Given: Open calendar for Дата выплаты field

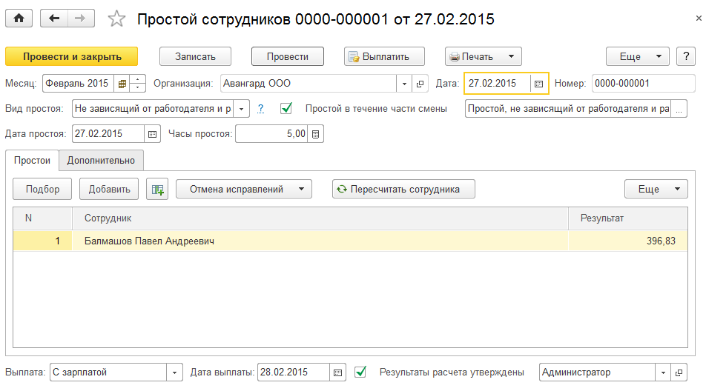Looking at the screenshot, I should click(x=337, y=372).
